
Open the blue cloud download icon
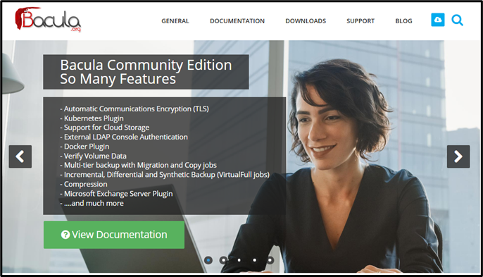click(x=438, y=20)
